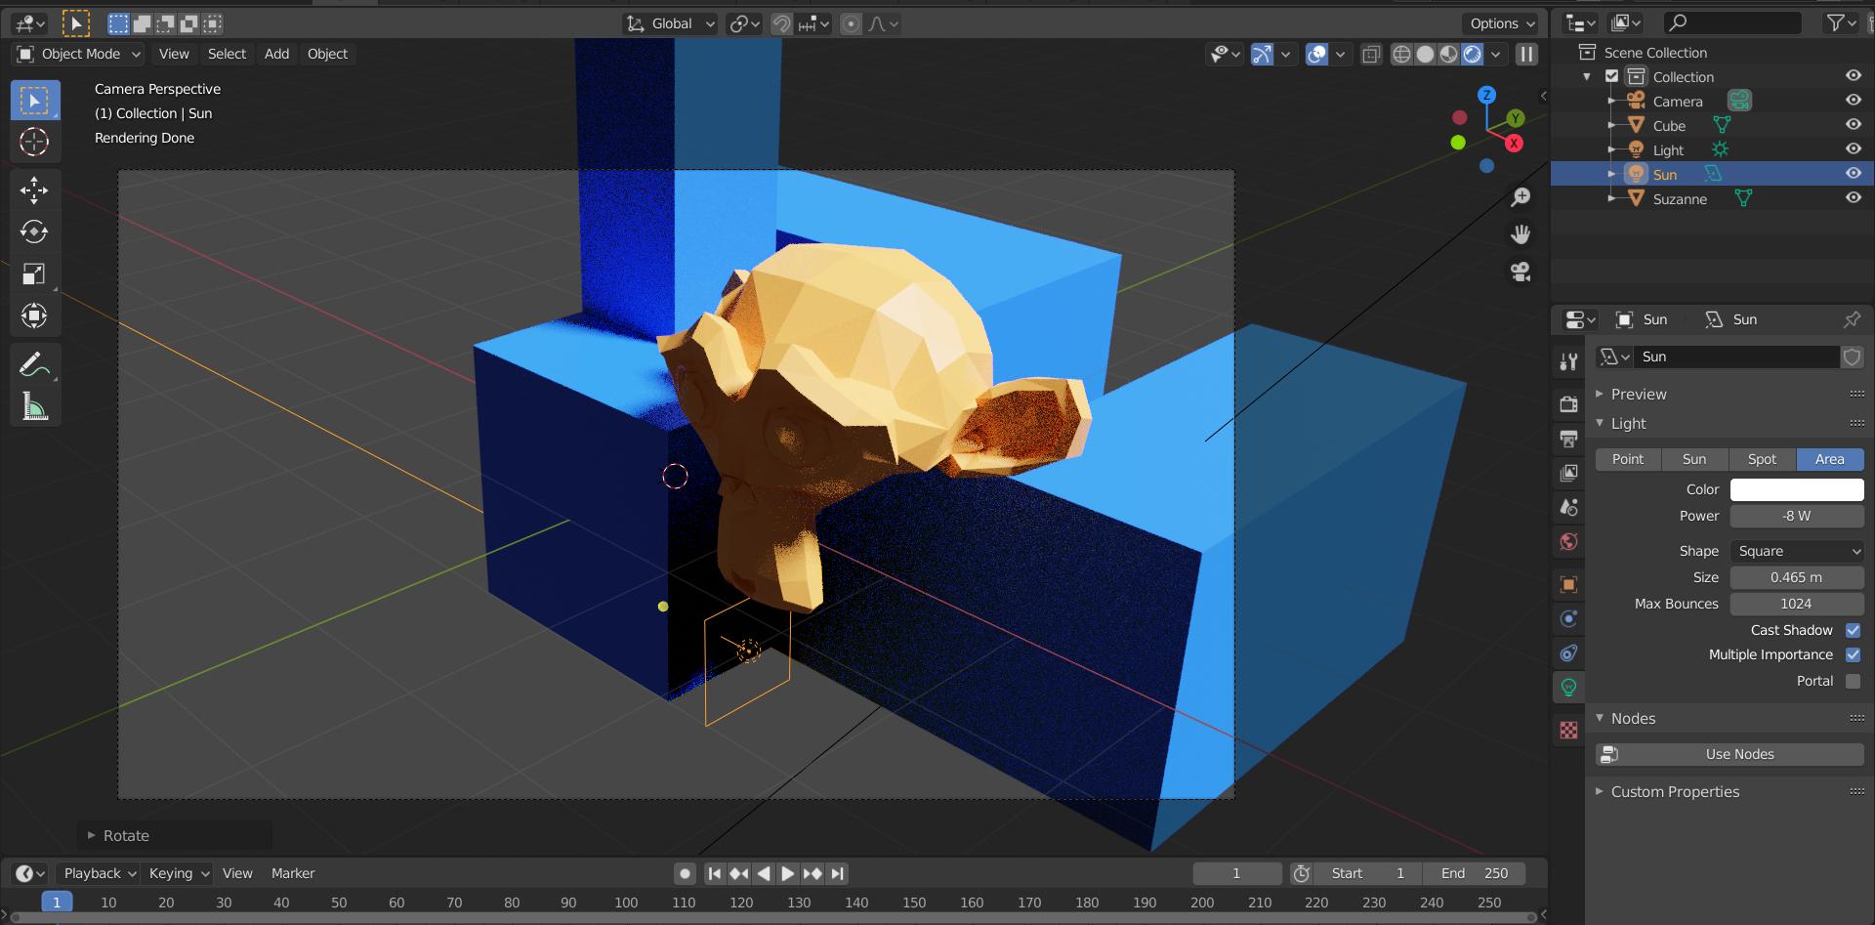Choose the Rotate tool
This screenshot has height=925, width=1875.
pos(35,231)
